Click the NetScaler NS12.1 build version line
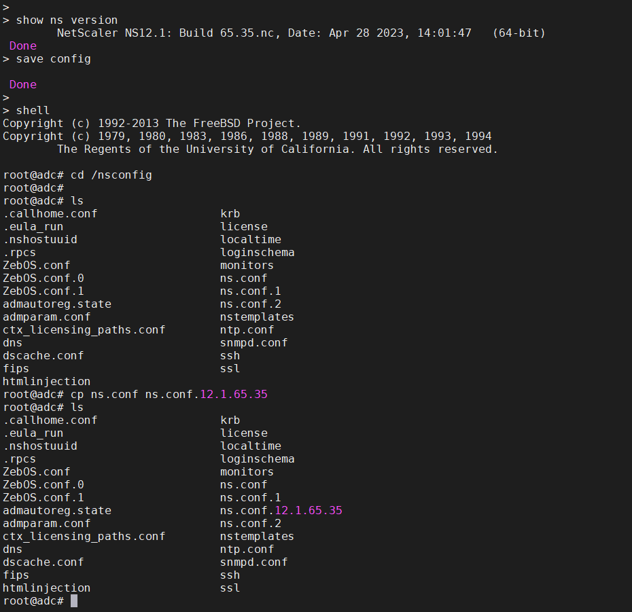 [x=301, y=33]
